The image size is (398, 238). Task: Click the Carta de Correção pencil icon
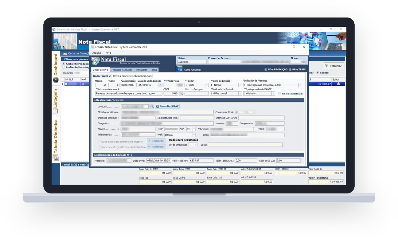tap(65, 53)
